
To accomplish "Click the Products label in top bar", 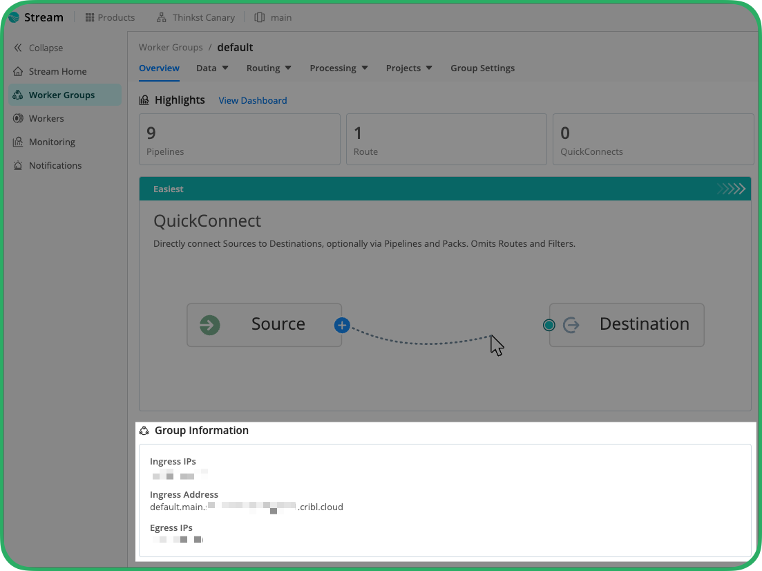I will click(x=116, y=17).
